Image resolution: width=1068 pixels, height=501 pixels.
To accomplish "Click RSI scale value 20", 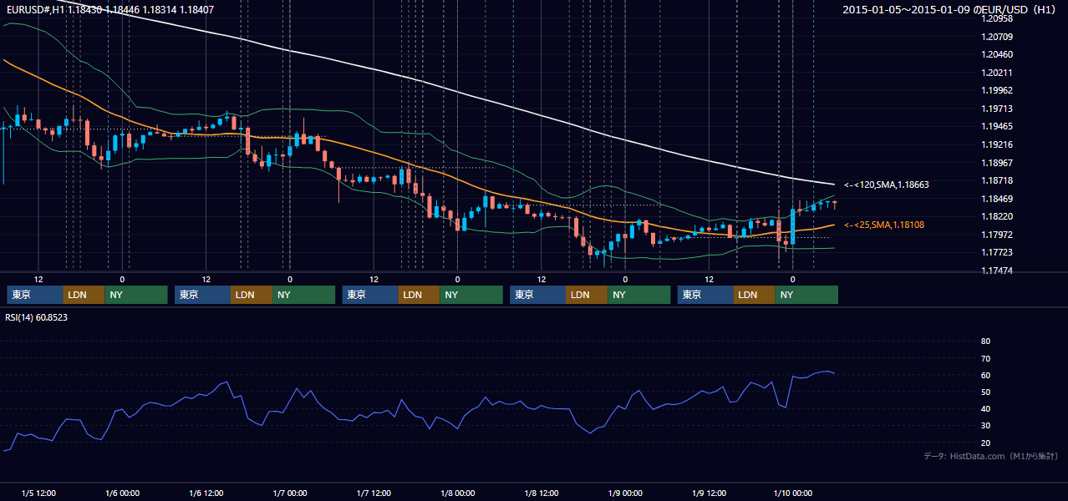I will 985,443.
